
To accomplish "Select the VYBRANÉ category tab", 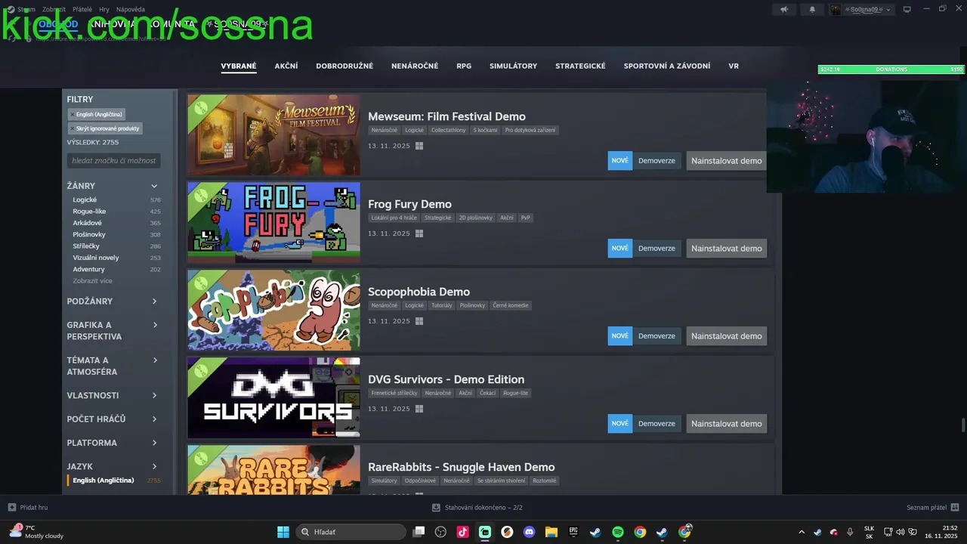I will pos(239,66).
